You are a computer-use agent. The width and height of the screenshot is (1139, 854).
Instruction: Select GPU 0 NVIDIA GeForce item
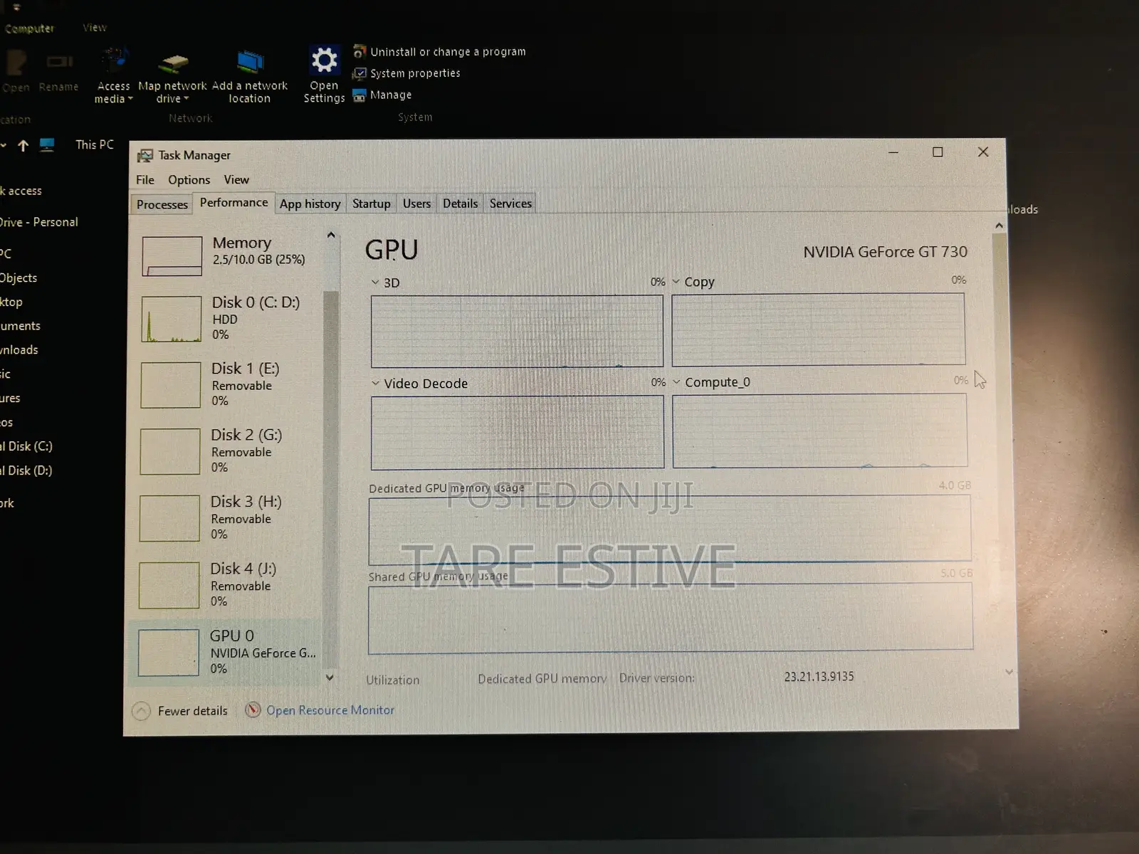226,652
